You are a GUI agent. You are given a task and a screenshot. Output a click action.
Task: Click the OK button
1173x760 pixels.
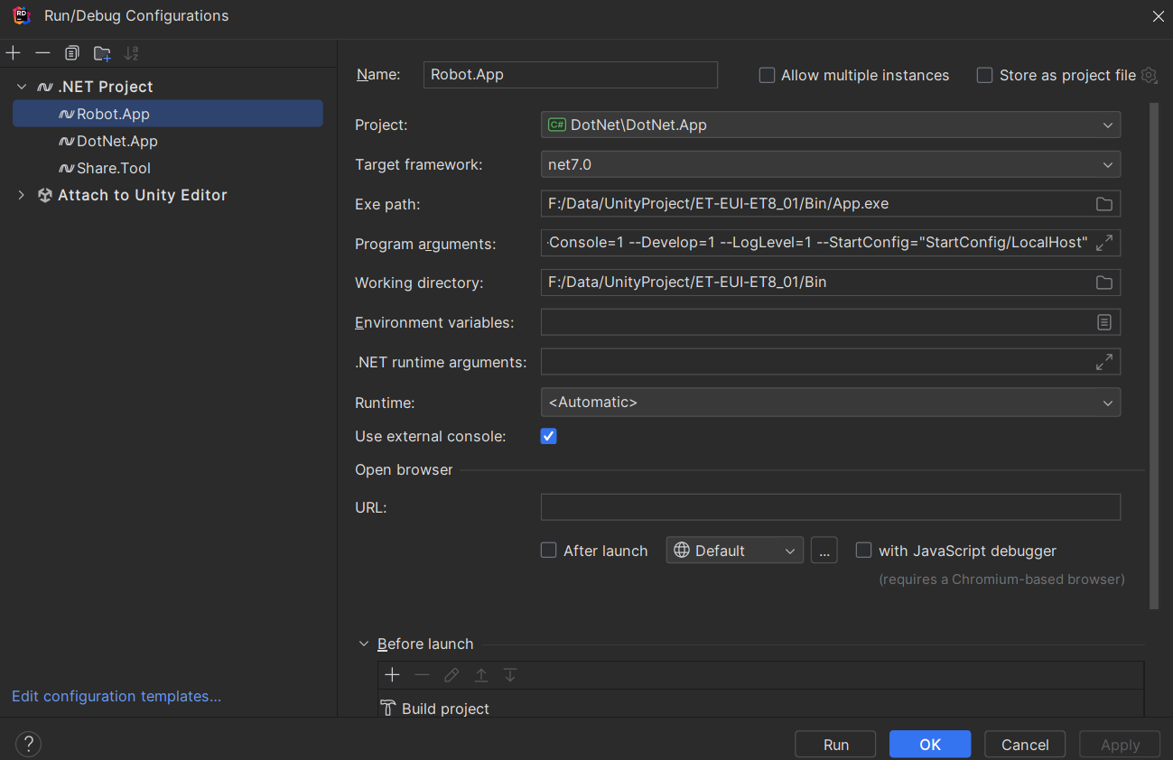[x=930, y=745]
